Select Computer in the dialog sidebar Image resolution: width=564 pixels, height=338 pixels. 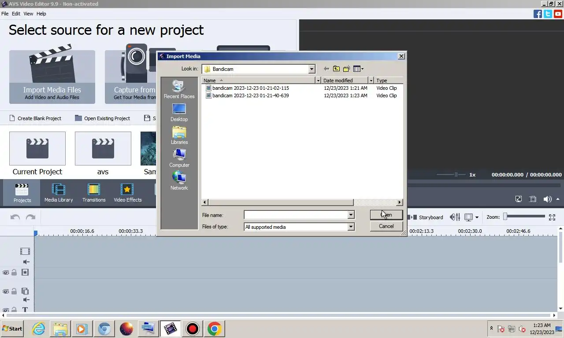point(179,158)
